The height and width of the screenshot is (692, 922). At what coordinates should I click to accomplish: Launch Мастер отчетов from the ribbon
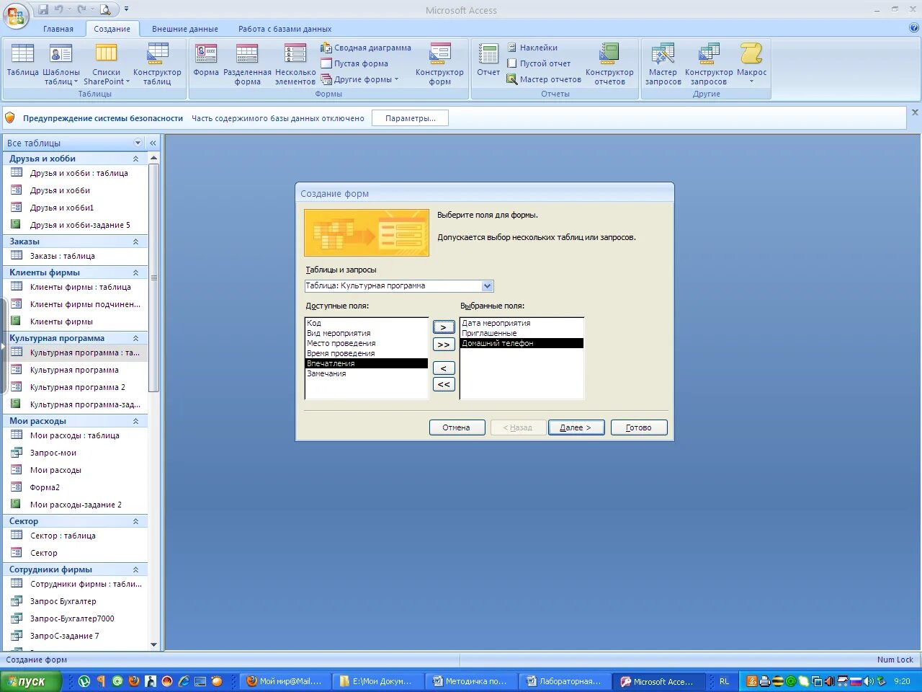tap(544, 79)
